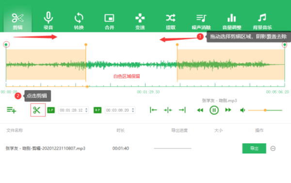This screenshot has width=291, height=183.
Task: Open the 变速 speed change tab
Action: (x=140, y=21)
